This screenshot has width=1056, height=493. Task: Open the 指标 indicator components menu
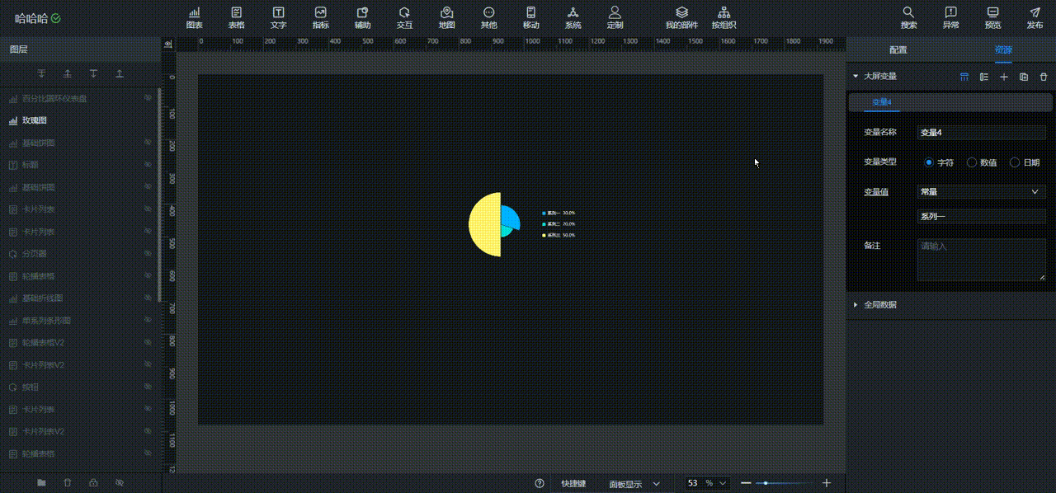(x=321, y=17)
